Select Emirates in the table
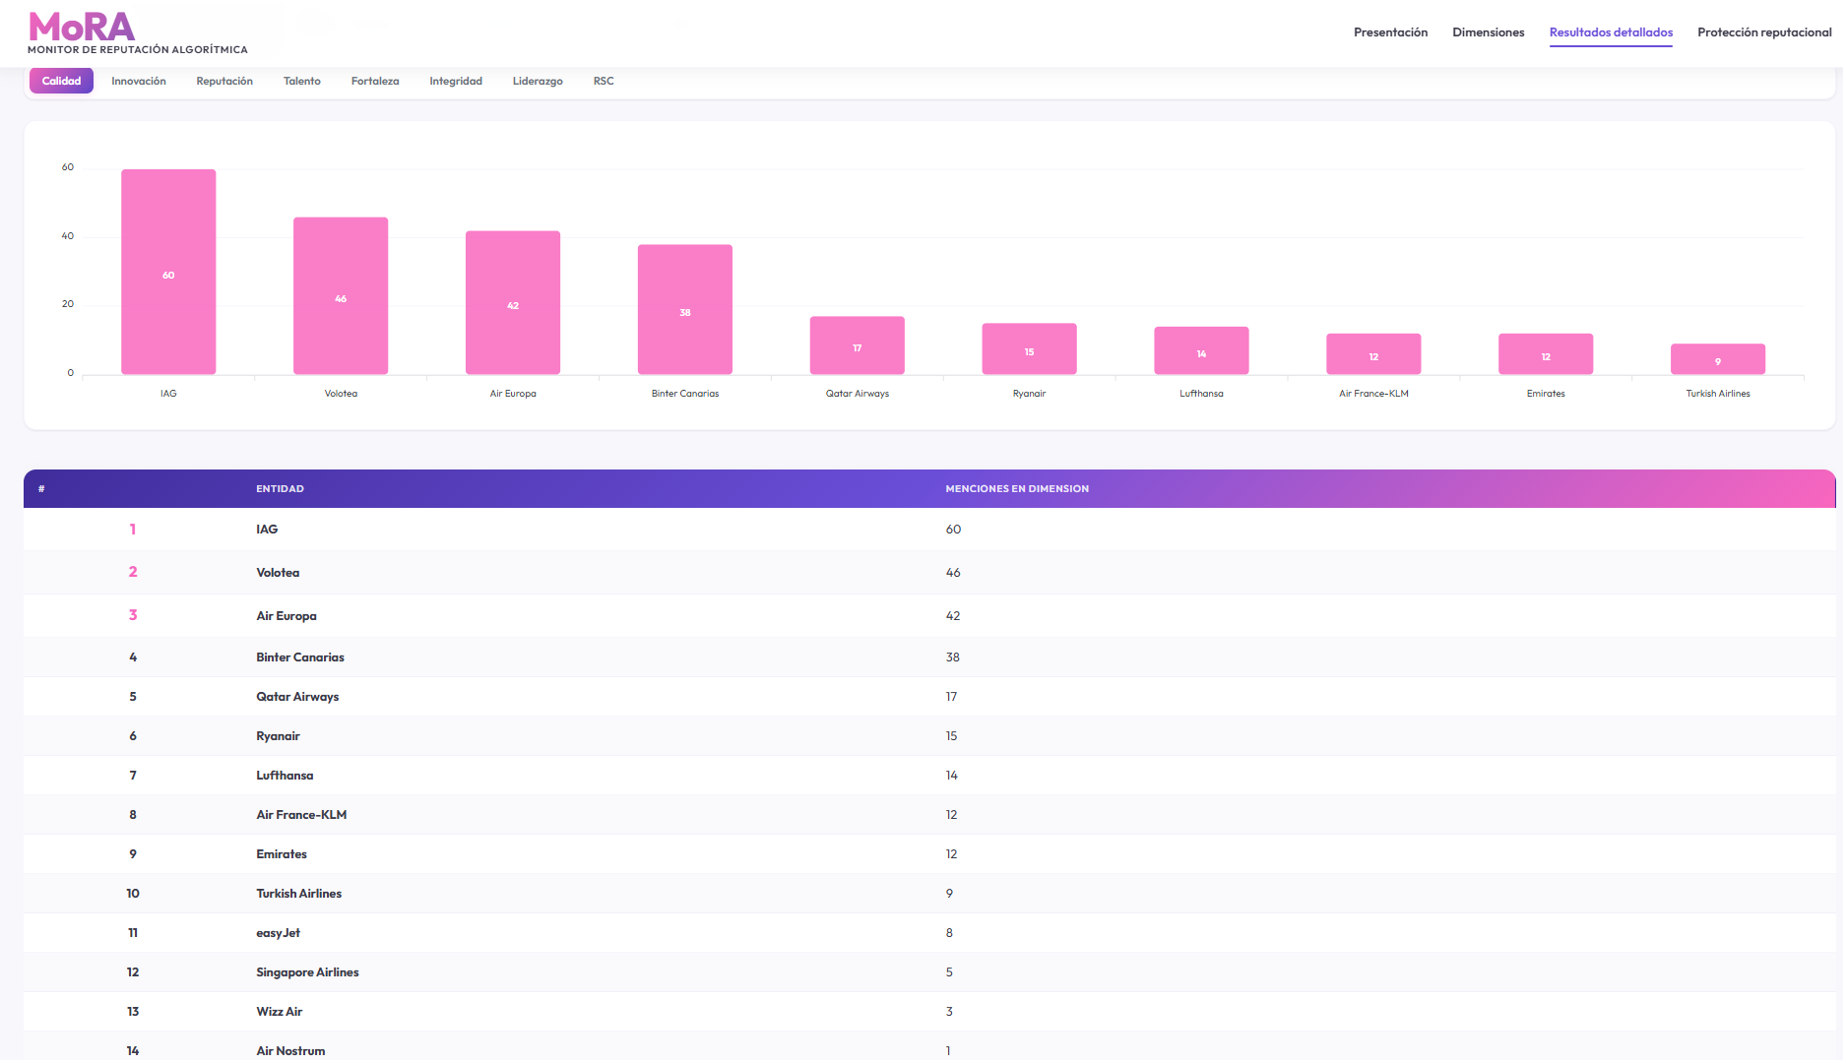Image resolution: width=1846 pixels, height=1063 pixels. pyautogui.click(x=282, y=854)
